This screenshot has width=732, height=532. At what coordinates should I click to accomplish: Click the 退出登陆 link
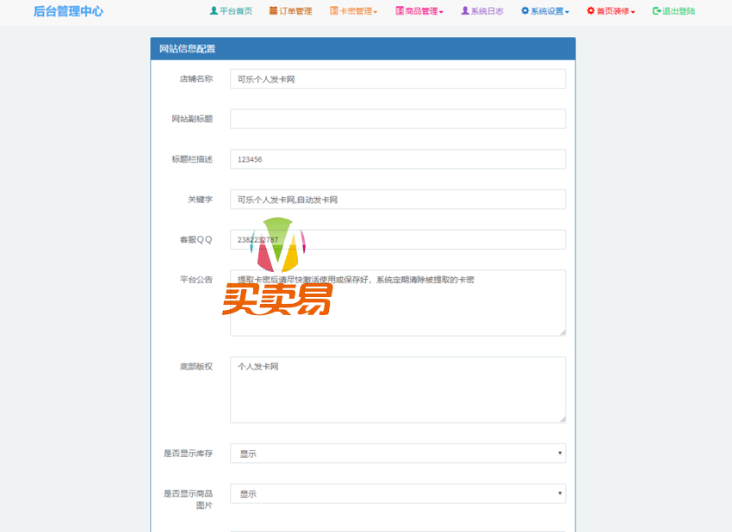[x=679, y=11]
